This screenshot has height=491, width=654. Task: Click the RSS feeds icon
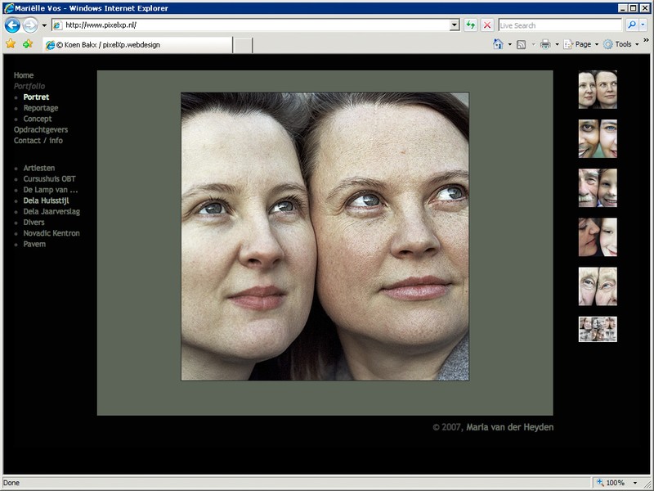coord(521,44)
